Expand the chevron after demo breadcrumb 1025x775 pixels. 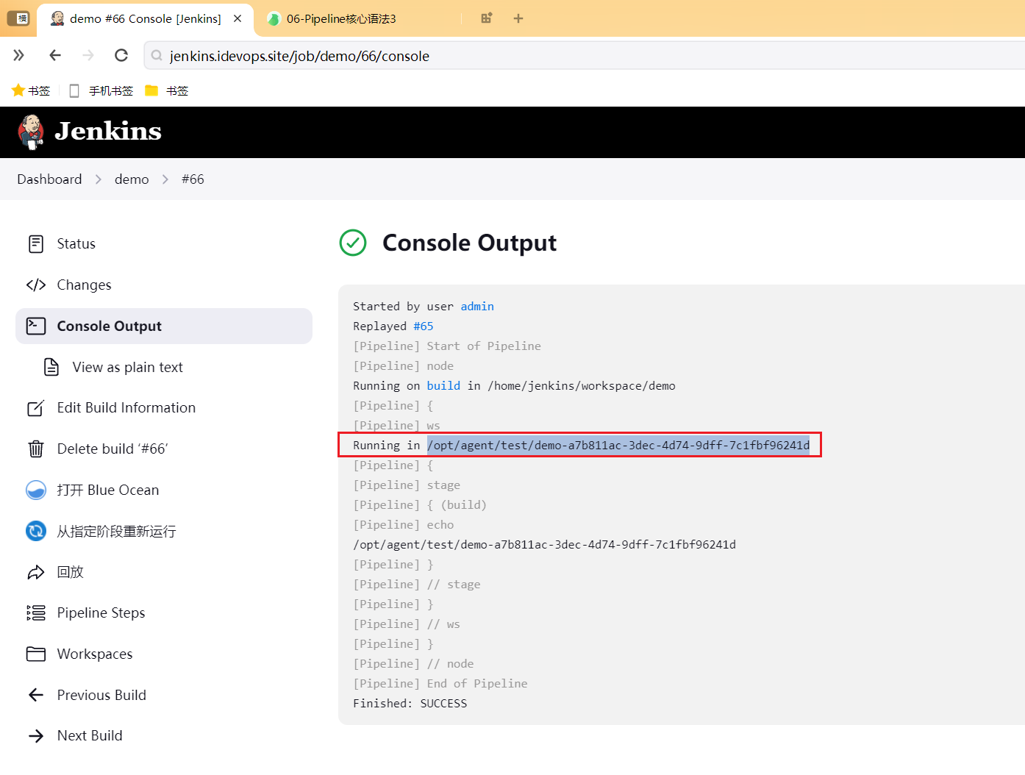point(165,179)
